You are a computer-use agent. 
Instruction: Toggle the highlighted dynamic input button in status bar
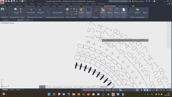[x=120, y=90]
